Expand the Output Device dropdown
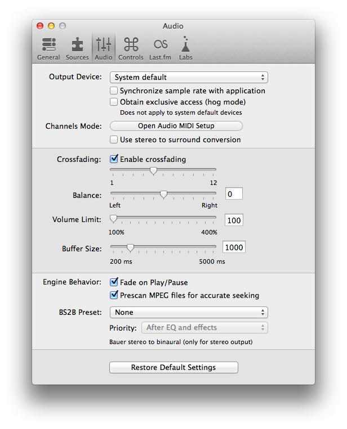Viewport: 347px width, 429px height. tap(188, 77)
